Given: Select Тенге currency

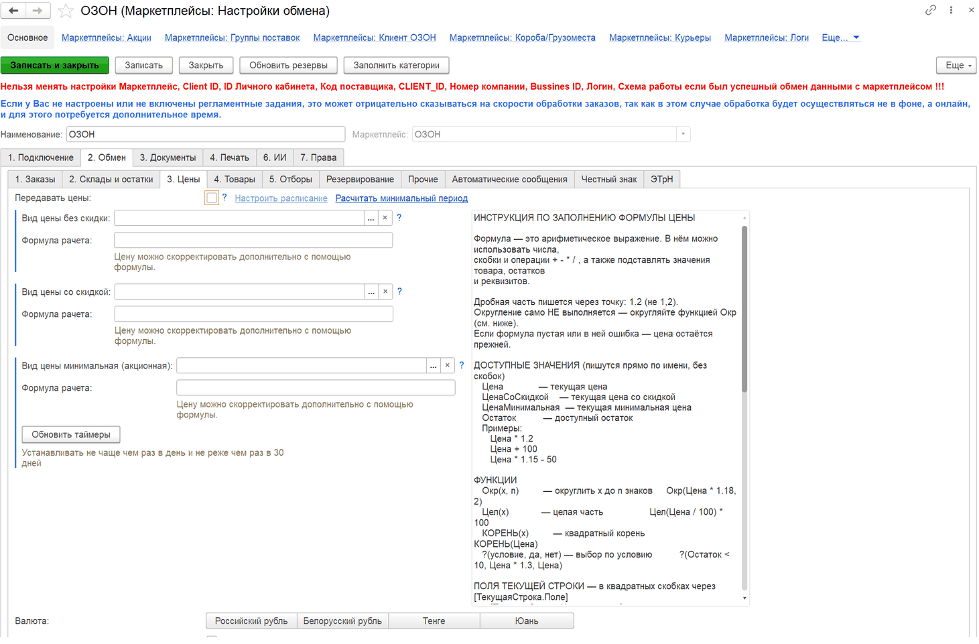Looking at the screenshot, I should [x=434, y=621].
